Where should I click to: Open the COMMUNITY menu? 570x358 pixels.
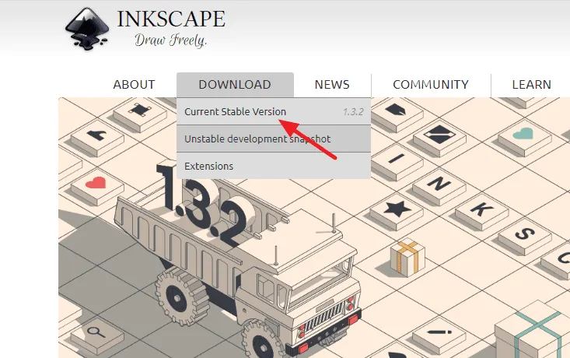(431, 85)
